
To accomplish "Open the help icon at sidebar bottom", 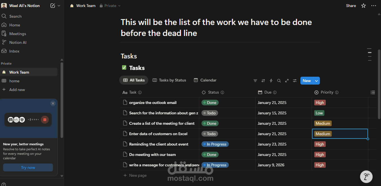I will (3, 184).
